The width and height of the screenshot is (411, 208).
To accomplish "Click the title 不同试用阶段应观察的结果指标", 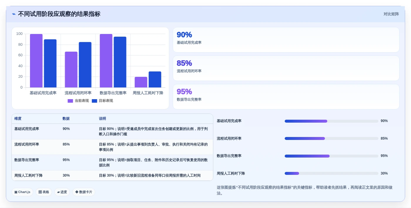I will 59,14.
